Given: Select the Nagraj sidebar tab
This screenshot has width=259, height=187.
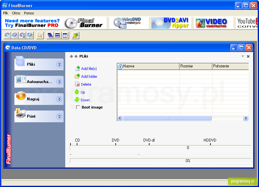Looking at the screenshot, I should coord(39,99).
